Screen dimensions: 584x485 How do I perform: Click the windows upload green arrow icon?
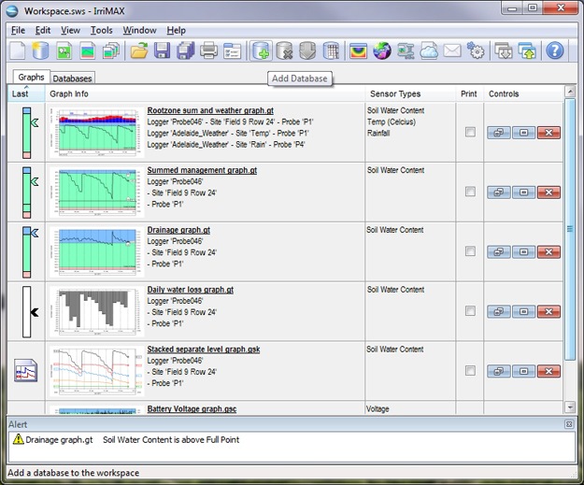(x=527, y=50)
